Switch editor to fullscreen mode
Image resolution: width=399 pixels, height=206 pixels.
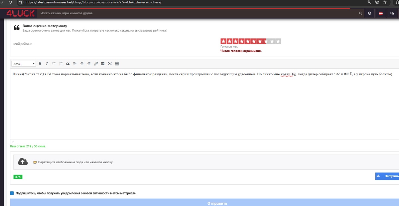point(110,64)
